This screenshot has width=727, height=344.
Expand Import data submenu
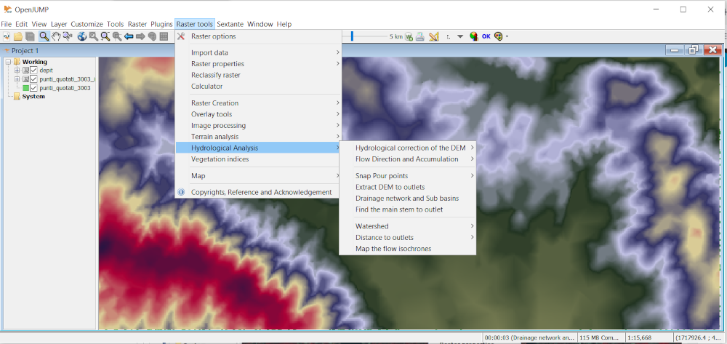(258, 53)
